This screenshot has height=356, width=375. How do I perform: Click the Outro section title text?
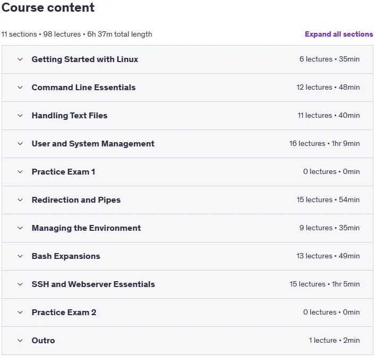click(43, 341)
